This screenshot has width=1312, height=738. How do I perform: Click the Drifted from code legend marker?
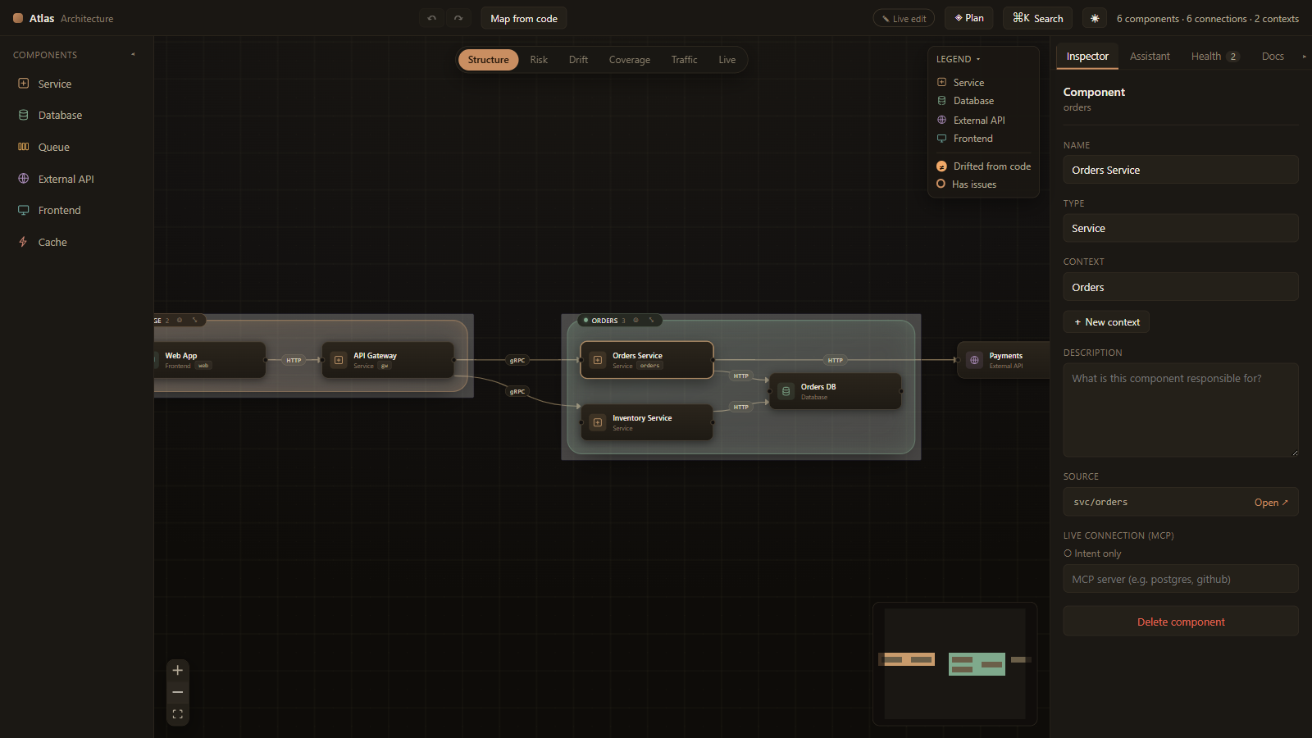(941, 166)
